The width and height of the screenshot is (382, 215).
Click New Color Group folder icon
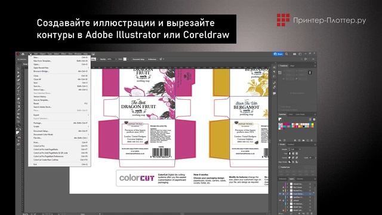[303, 140]
